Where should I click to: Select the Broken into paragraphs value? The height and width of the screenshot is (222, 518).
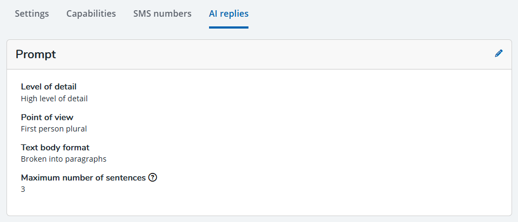point(63,159)
